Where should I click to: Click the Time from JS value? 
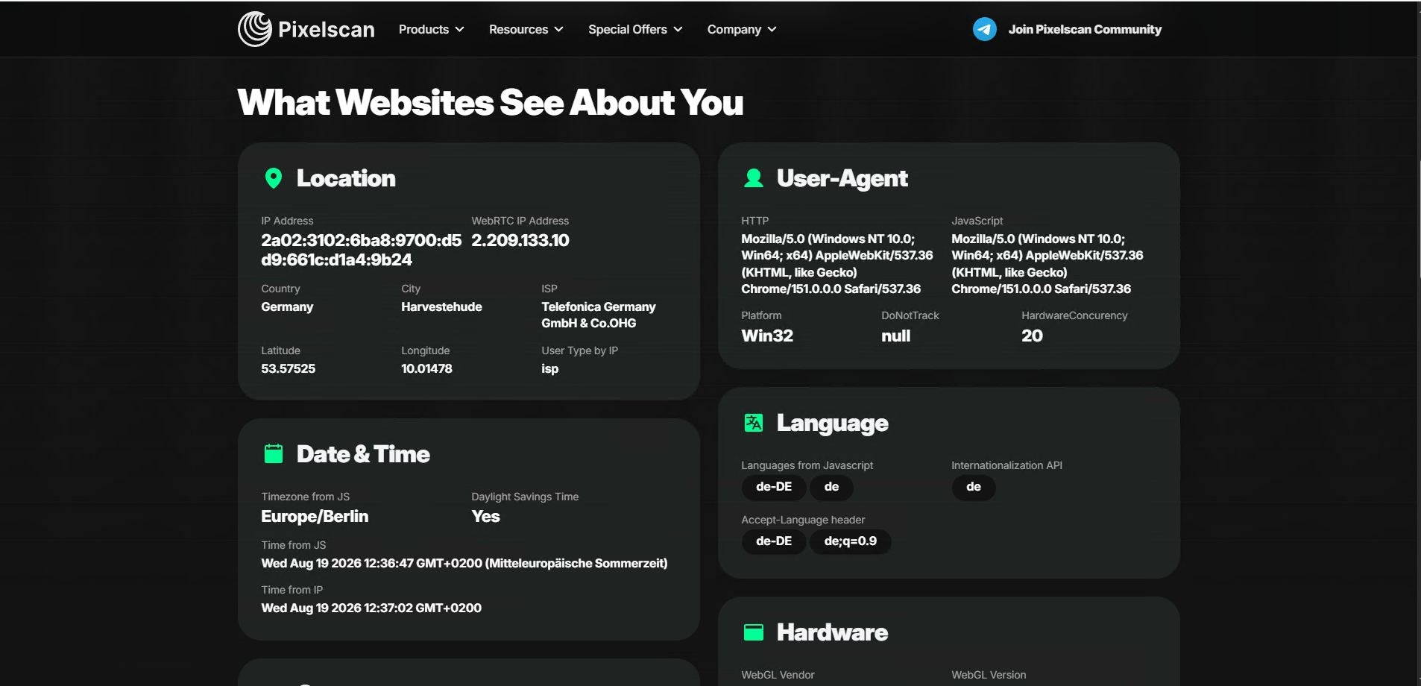coord(464,563)
